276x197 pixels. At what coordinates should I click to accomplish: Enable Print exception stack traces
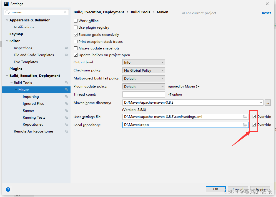76,41
